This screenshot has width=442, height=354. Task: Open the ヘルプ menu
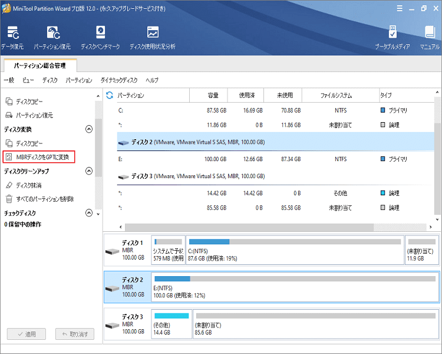point(152,80)
